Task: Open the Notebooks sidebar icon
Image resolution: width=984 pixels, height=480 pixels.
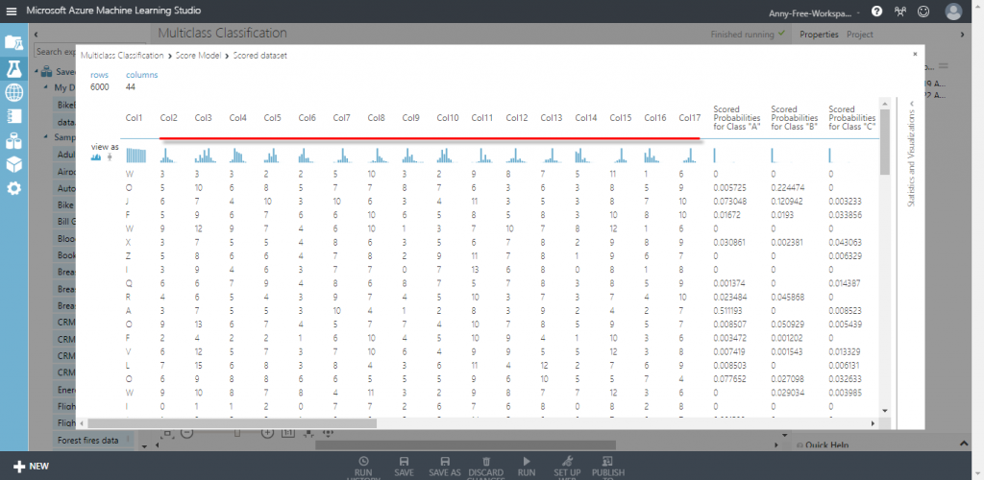Action: coord(13,116)
